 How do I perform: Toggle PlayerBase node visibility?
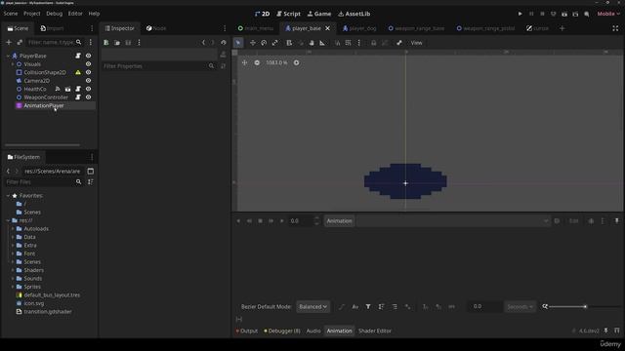(89, 56)
